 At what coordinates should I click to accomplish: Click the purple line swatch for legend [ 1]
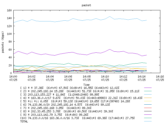pyautogui.click(x=148, y=88)
